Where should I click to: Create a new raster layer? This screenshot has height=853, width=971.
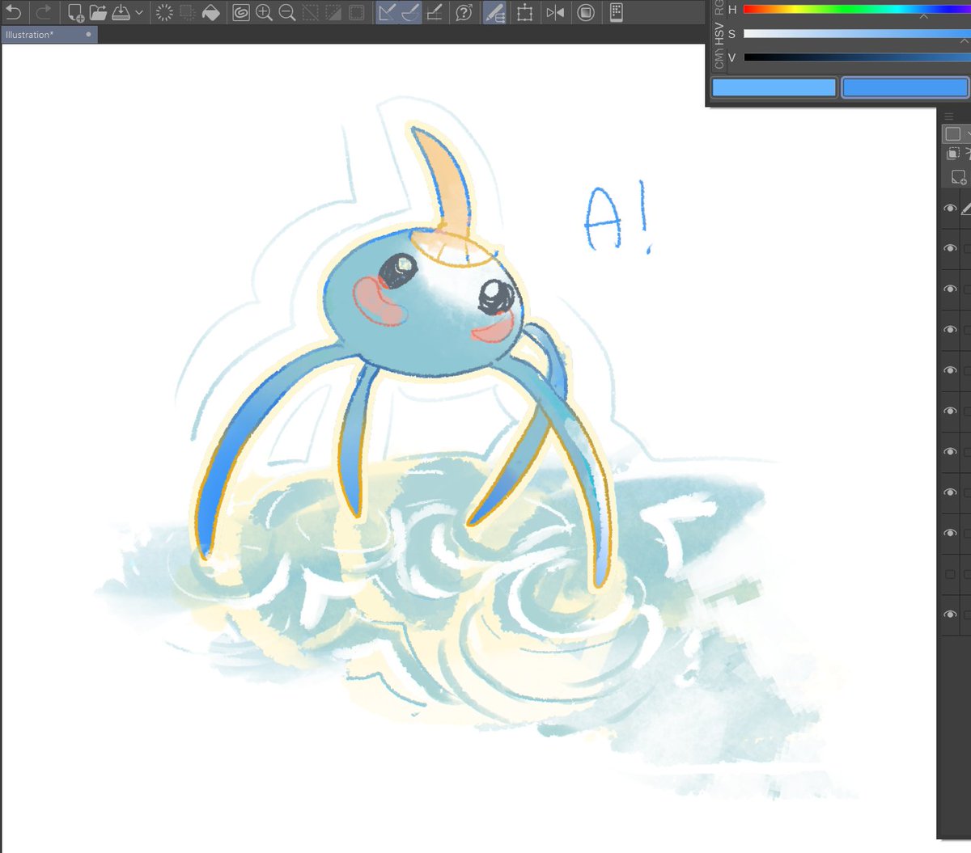958,177
